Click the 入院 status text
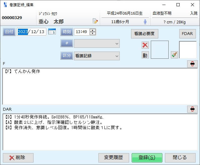The width and height of the screenshot is (200, 165). (x=194, y=13)
